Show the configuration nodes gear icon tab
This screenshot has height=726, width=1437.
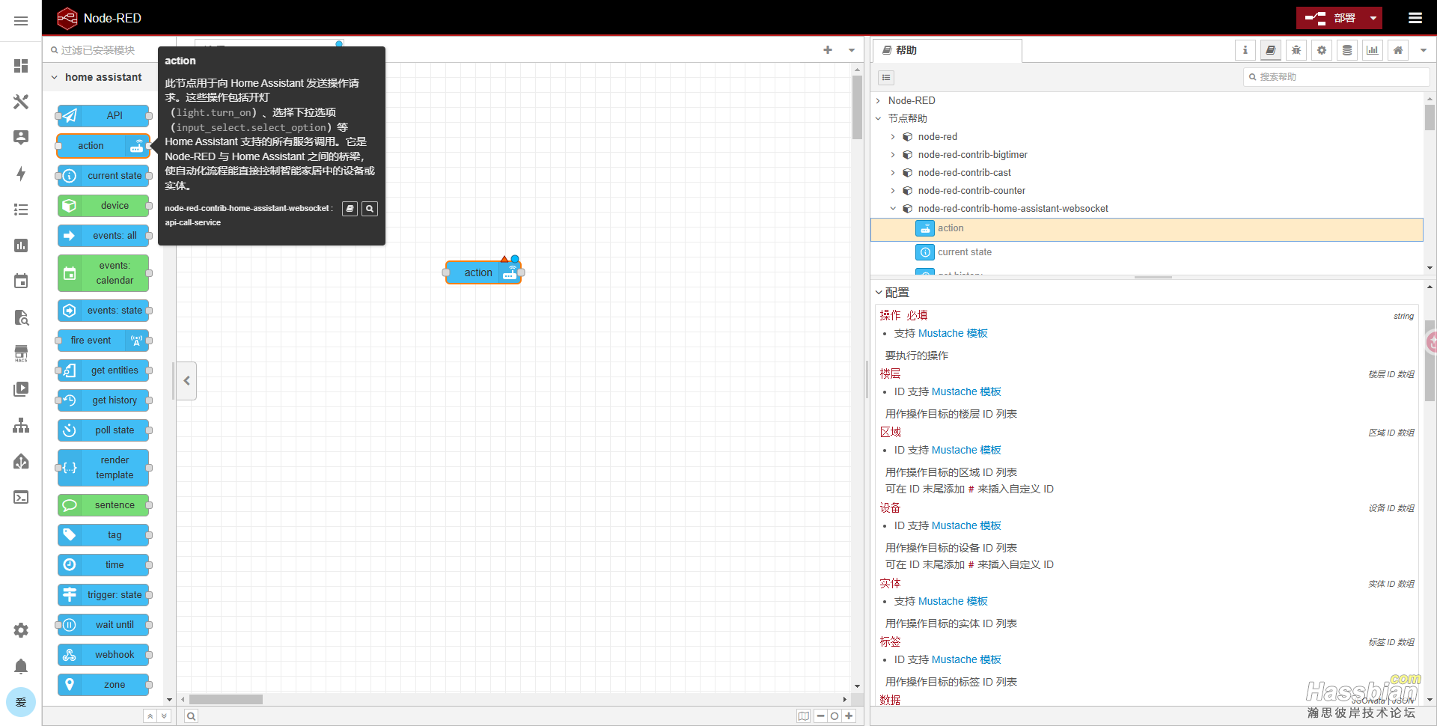click(x=1322, y=50)
